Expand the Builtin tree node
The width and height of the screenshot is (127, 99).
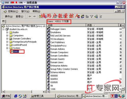[x=7, y=32]
